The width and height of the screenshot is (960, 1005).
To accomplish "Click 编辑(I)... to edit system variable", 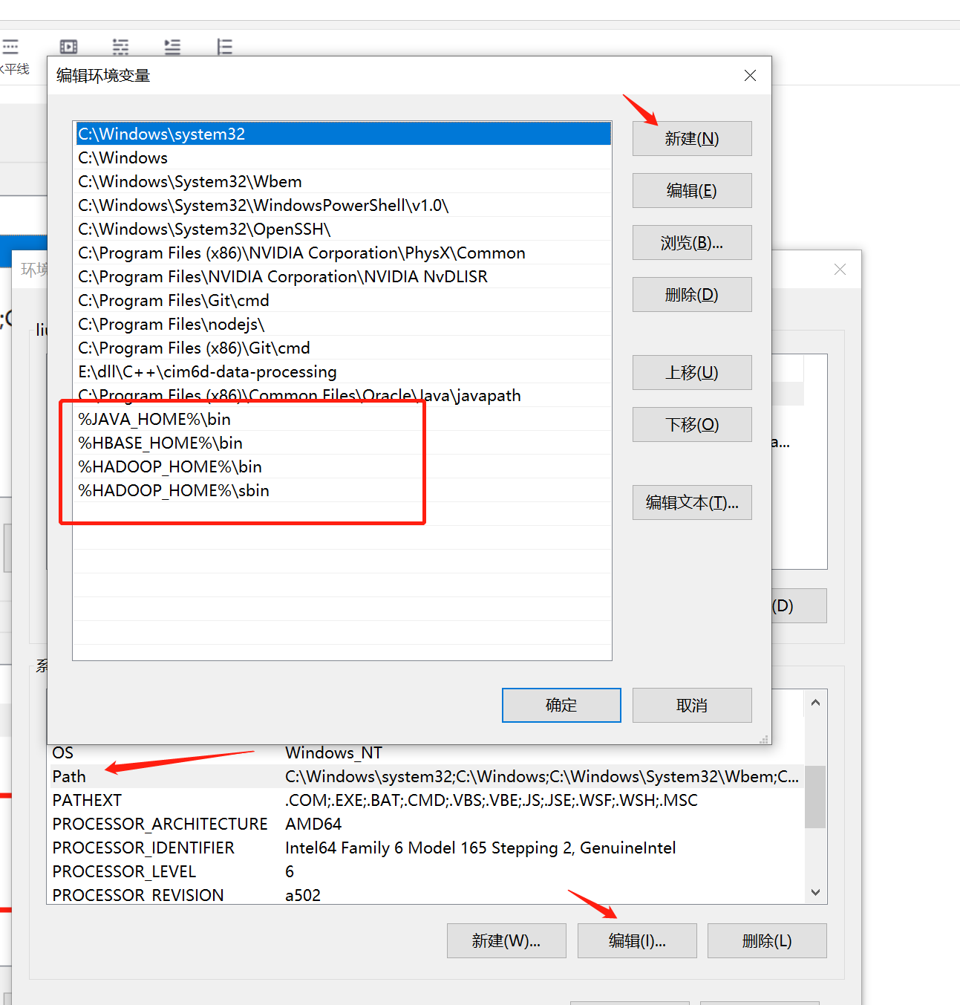I will click(x=636, y=940).
